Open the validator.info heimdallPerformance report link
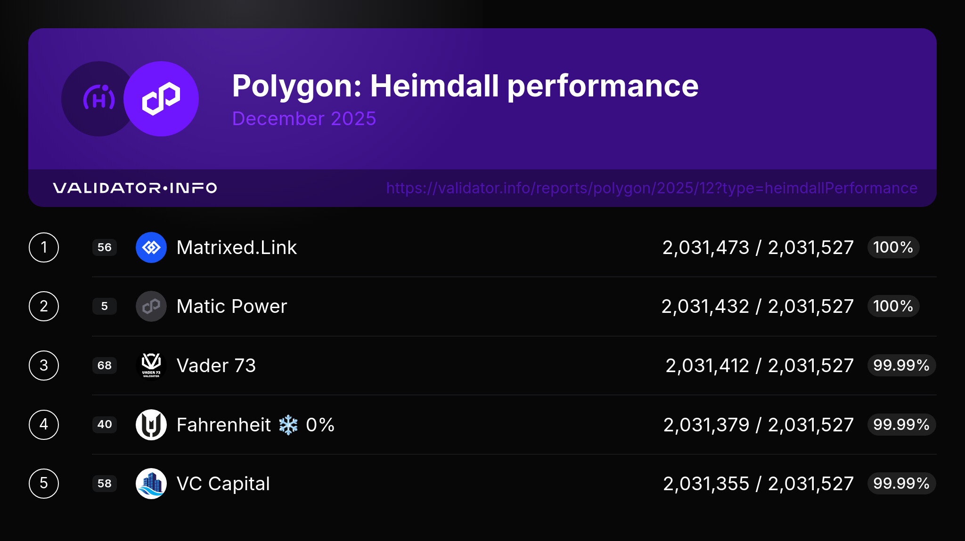Screen dimensions: 965x541 pos(652,188)
